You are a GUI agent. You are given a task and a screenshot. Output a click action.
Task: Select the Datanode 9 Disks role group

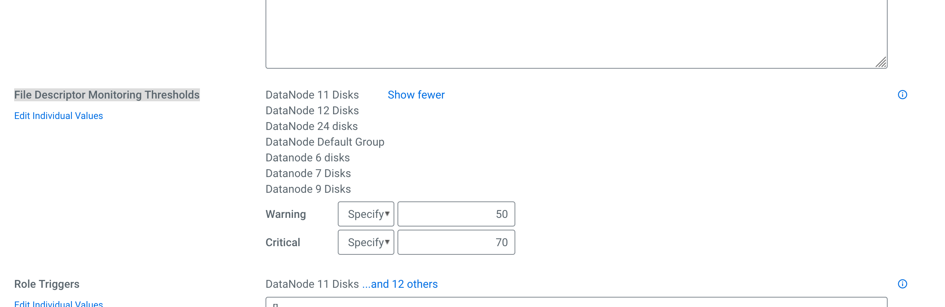tap(308, 189)
